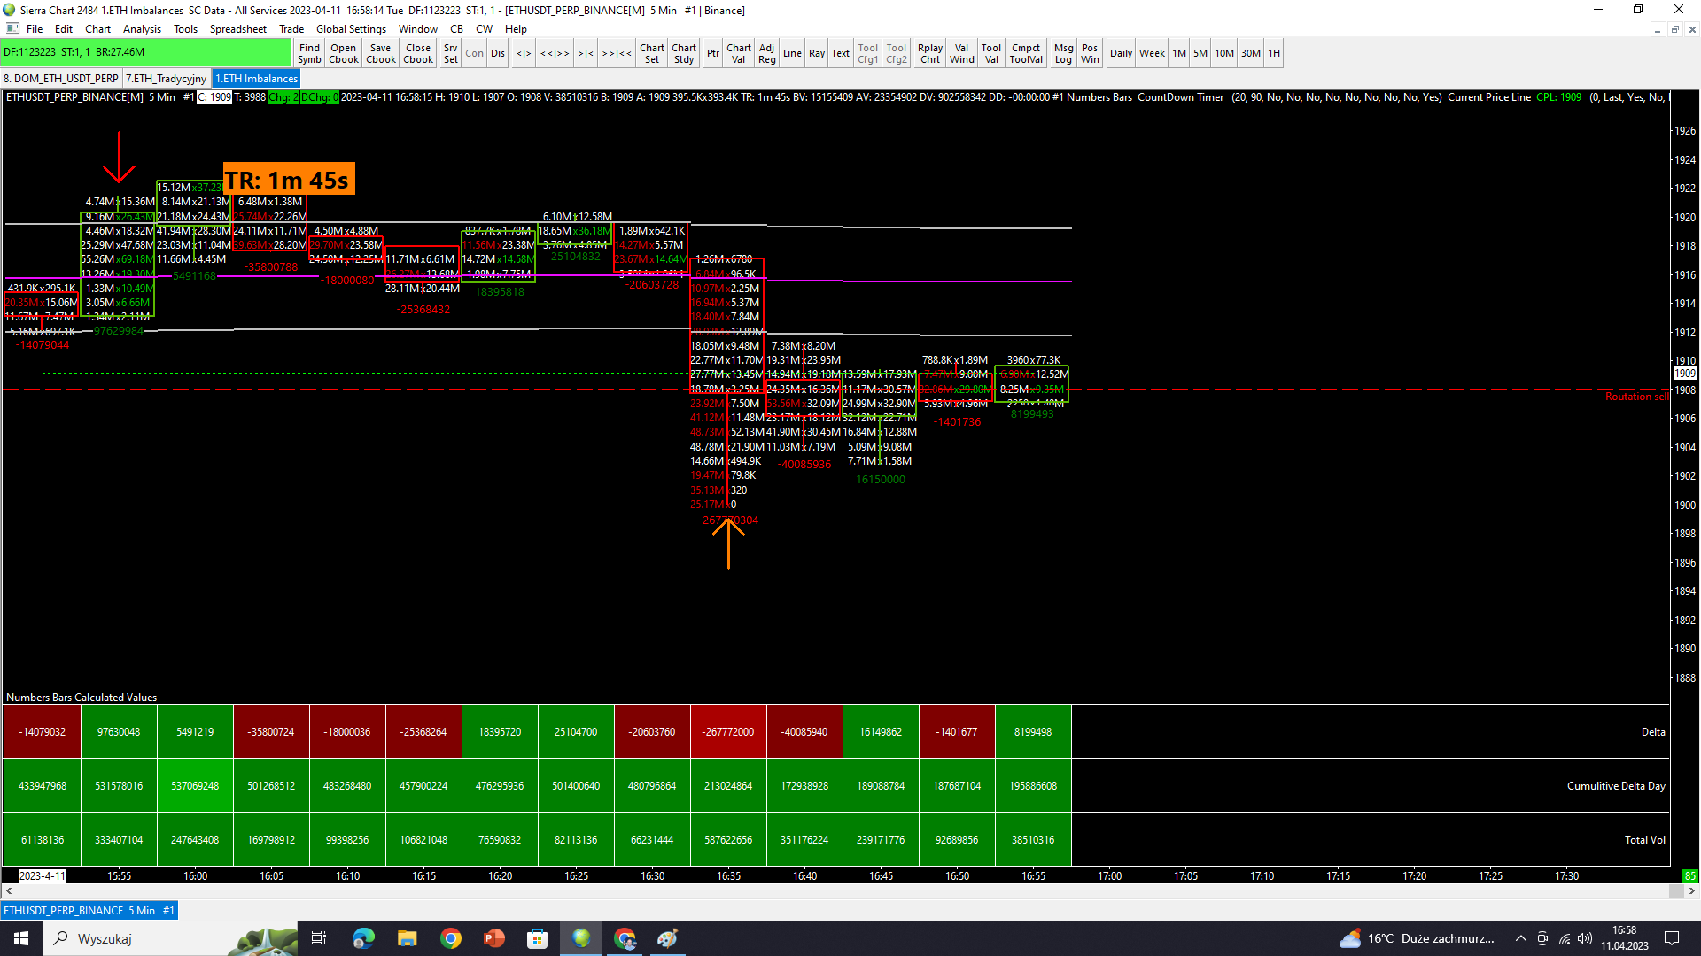Switch to 7.ETH_Tradycyjny chart tab
This screenshot has width=1701, height=956.
tap(166, 78)
